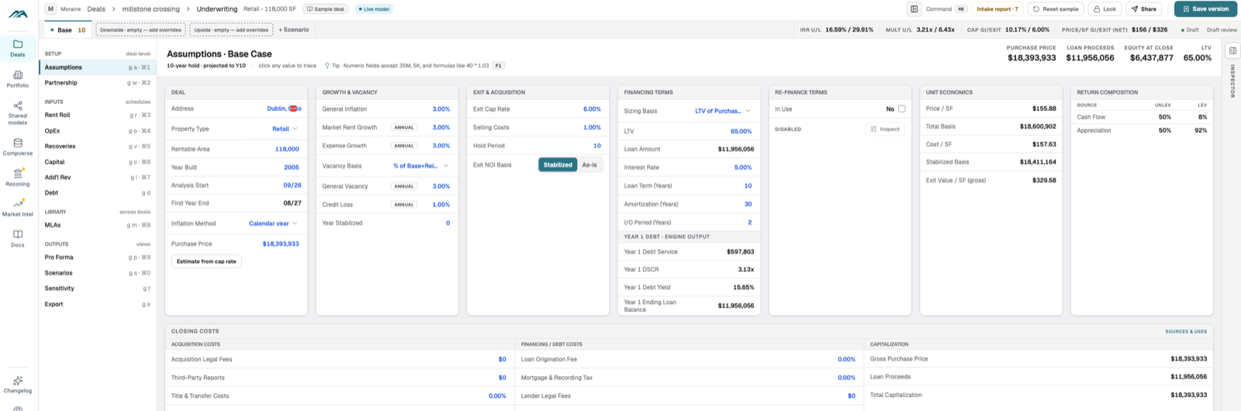Image resolution: width=1241 pixels, height=411 pixels.
Task: Select the Base scenario tab
Action: (x=67, y=29)
